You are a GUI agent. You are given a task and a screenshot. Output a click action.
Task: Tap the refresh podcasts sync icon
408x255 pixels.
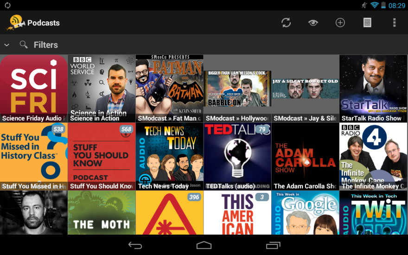(286, 23)
